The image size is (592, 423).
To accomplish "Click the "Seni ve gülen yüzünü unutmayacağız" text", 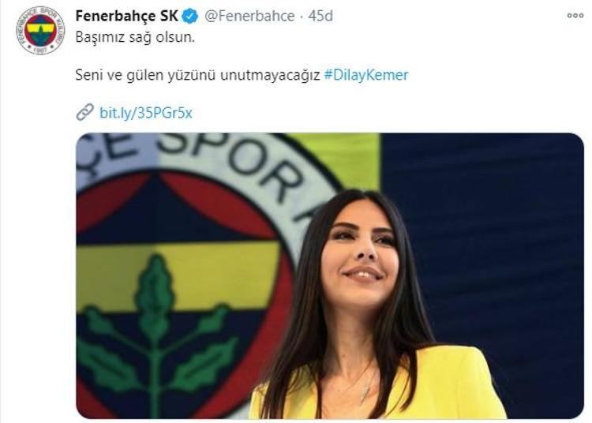I will pos(197,75).
